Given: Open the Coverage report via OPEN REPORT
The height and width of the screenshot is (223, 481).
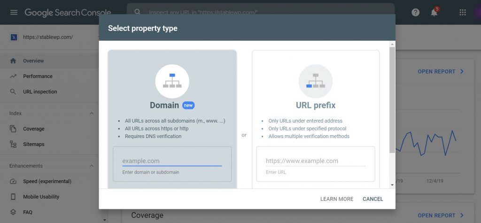Looking at the screenshot, I should pyautogui.click(x=436, y=215).
